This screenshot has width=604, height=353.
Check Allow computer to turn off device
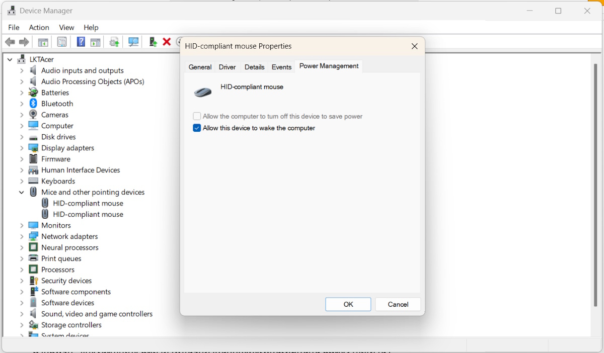pyautogui.click(x=197, y=117)
